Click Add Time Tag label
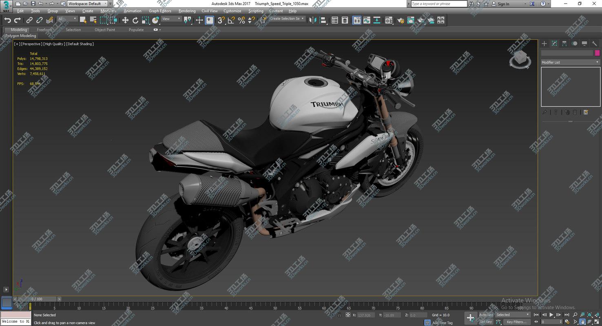The image size is (602, 326). [442, 323]
